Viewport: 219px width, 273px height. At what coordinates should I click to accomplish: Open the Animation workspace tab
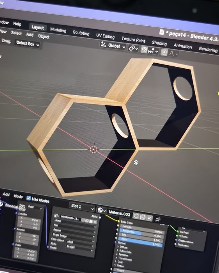click(x=183, y=46)
